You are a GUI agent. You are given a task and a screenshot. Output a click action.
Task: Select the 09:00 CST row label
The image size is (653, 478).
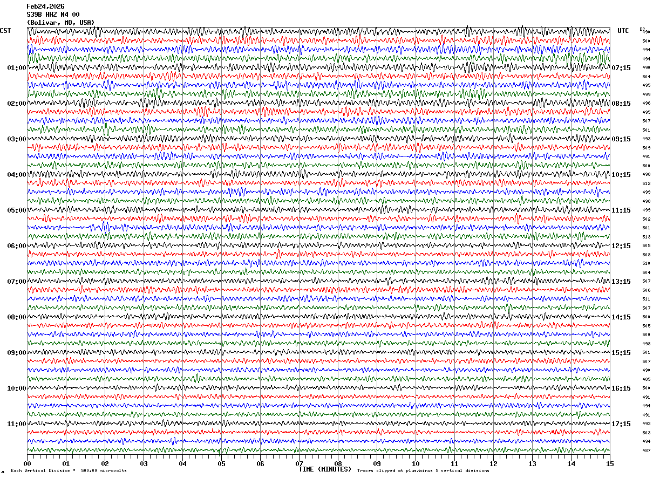pyautogui.click(x=16, y=353)
